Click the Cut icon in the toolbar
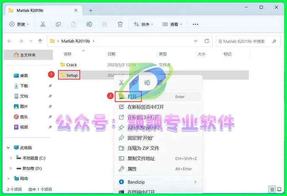This screenshot has height=196, width=287. coord(43,24)
